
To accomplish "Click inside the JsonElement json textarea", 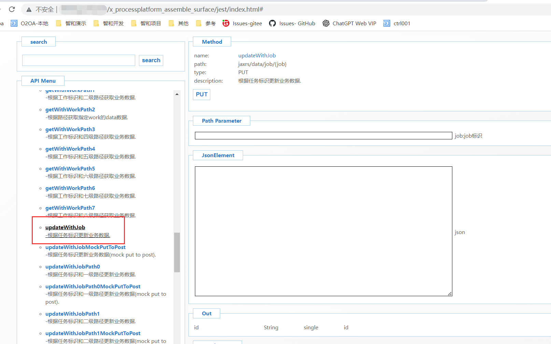I will (323, 231).
